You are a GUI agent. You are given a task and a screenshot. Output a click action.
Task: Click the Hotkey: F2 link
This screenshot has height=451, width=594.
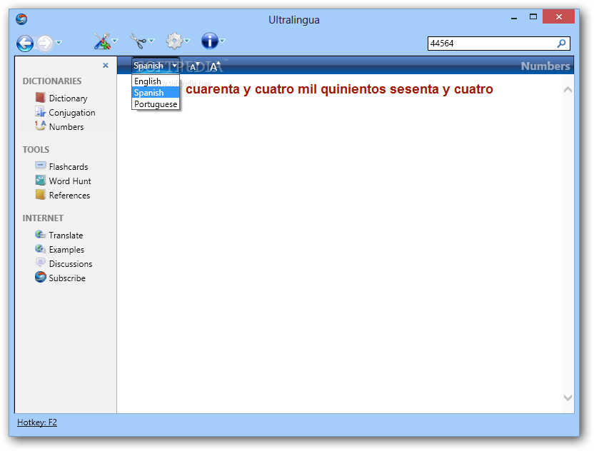tap(37, 422)
